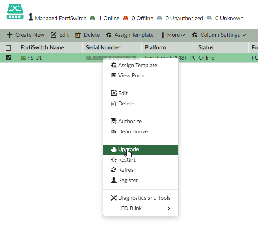Screen dimensions: 258x231
Task: Click the View Ports icon in context menu
Action: tap(113, 75)
